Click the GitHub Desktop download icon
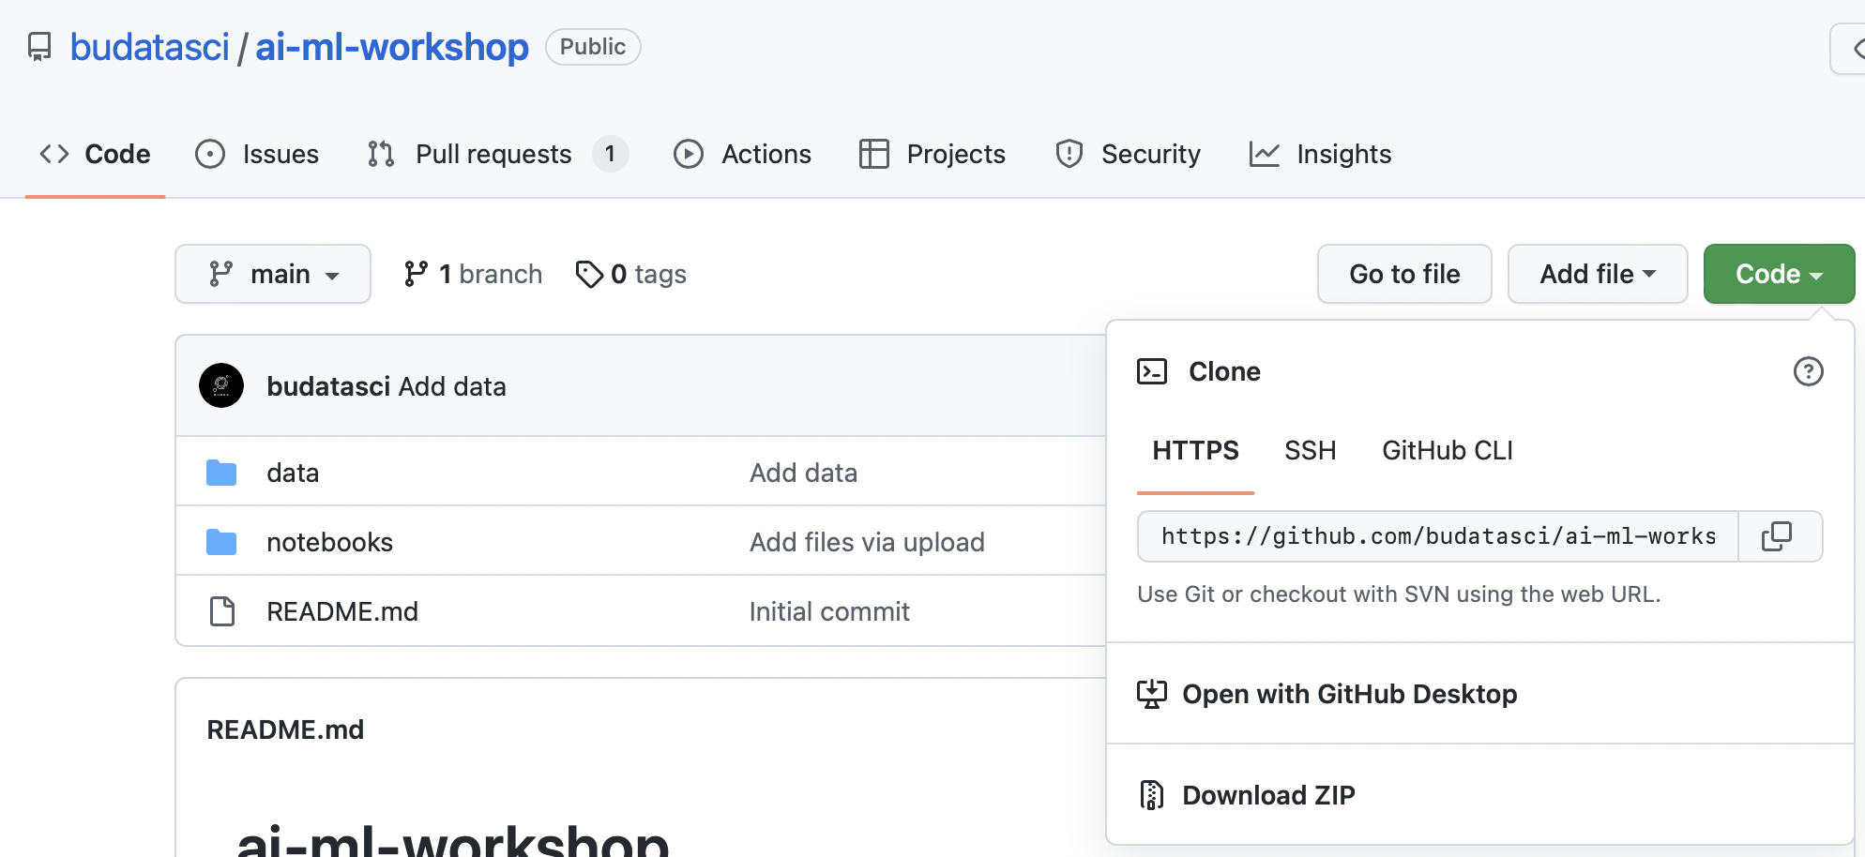This screenshot has width=1865, height=857. coord(1152,694)
